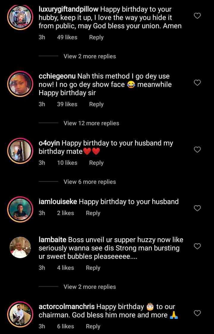Image resolution: width=214 pixels, height=334 pixels.
Task: Show 6 more replies under o4oyin
Action: tap(89, 182)
